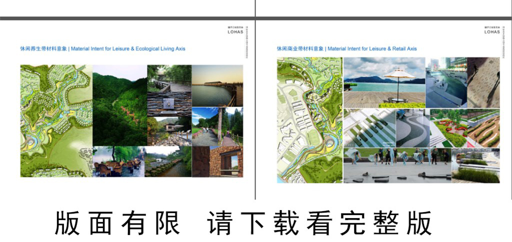Click the bottom banner text 版面有限 请下载看完整版
The image size is (512, 242).
243,223
